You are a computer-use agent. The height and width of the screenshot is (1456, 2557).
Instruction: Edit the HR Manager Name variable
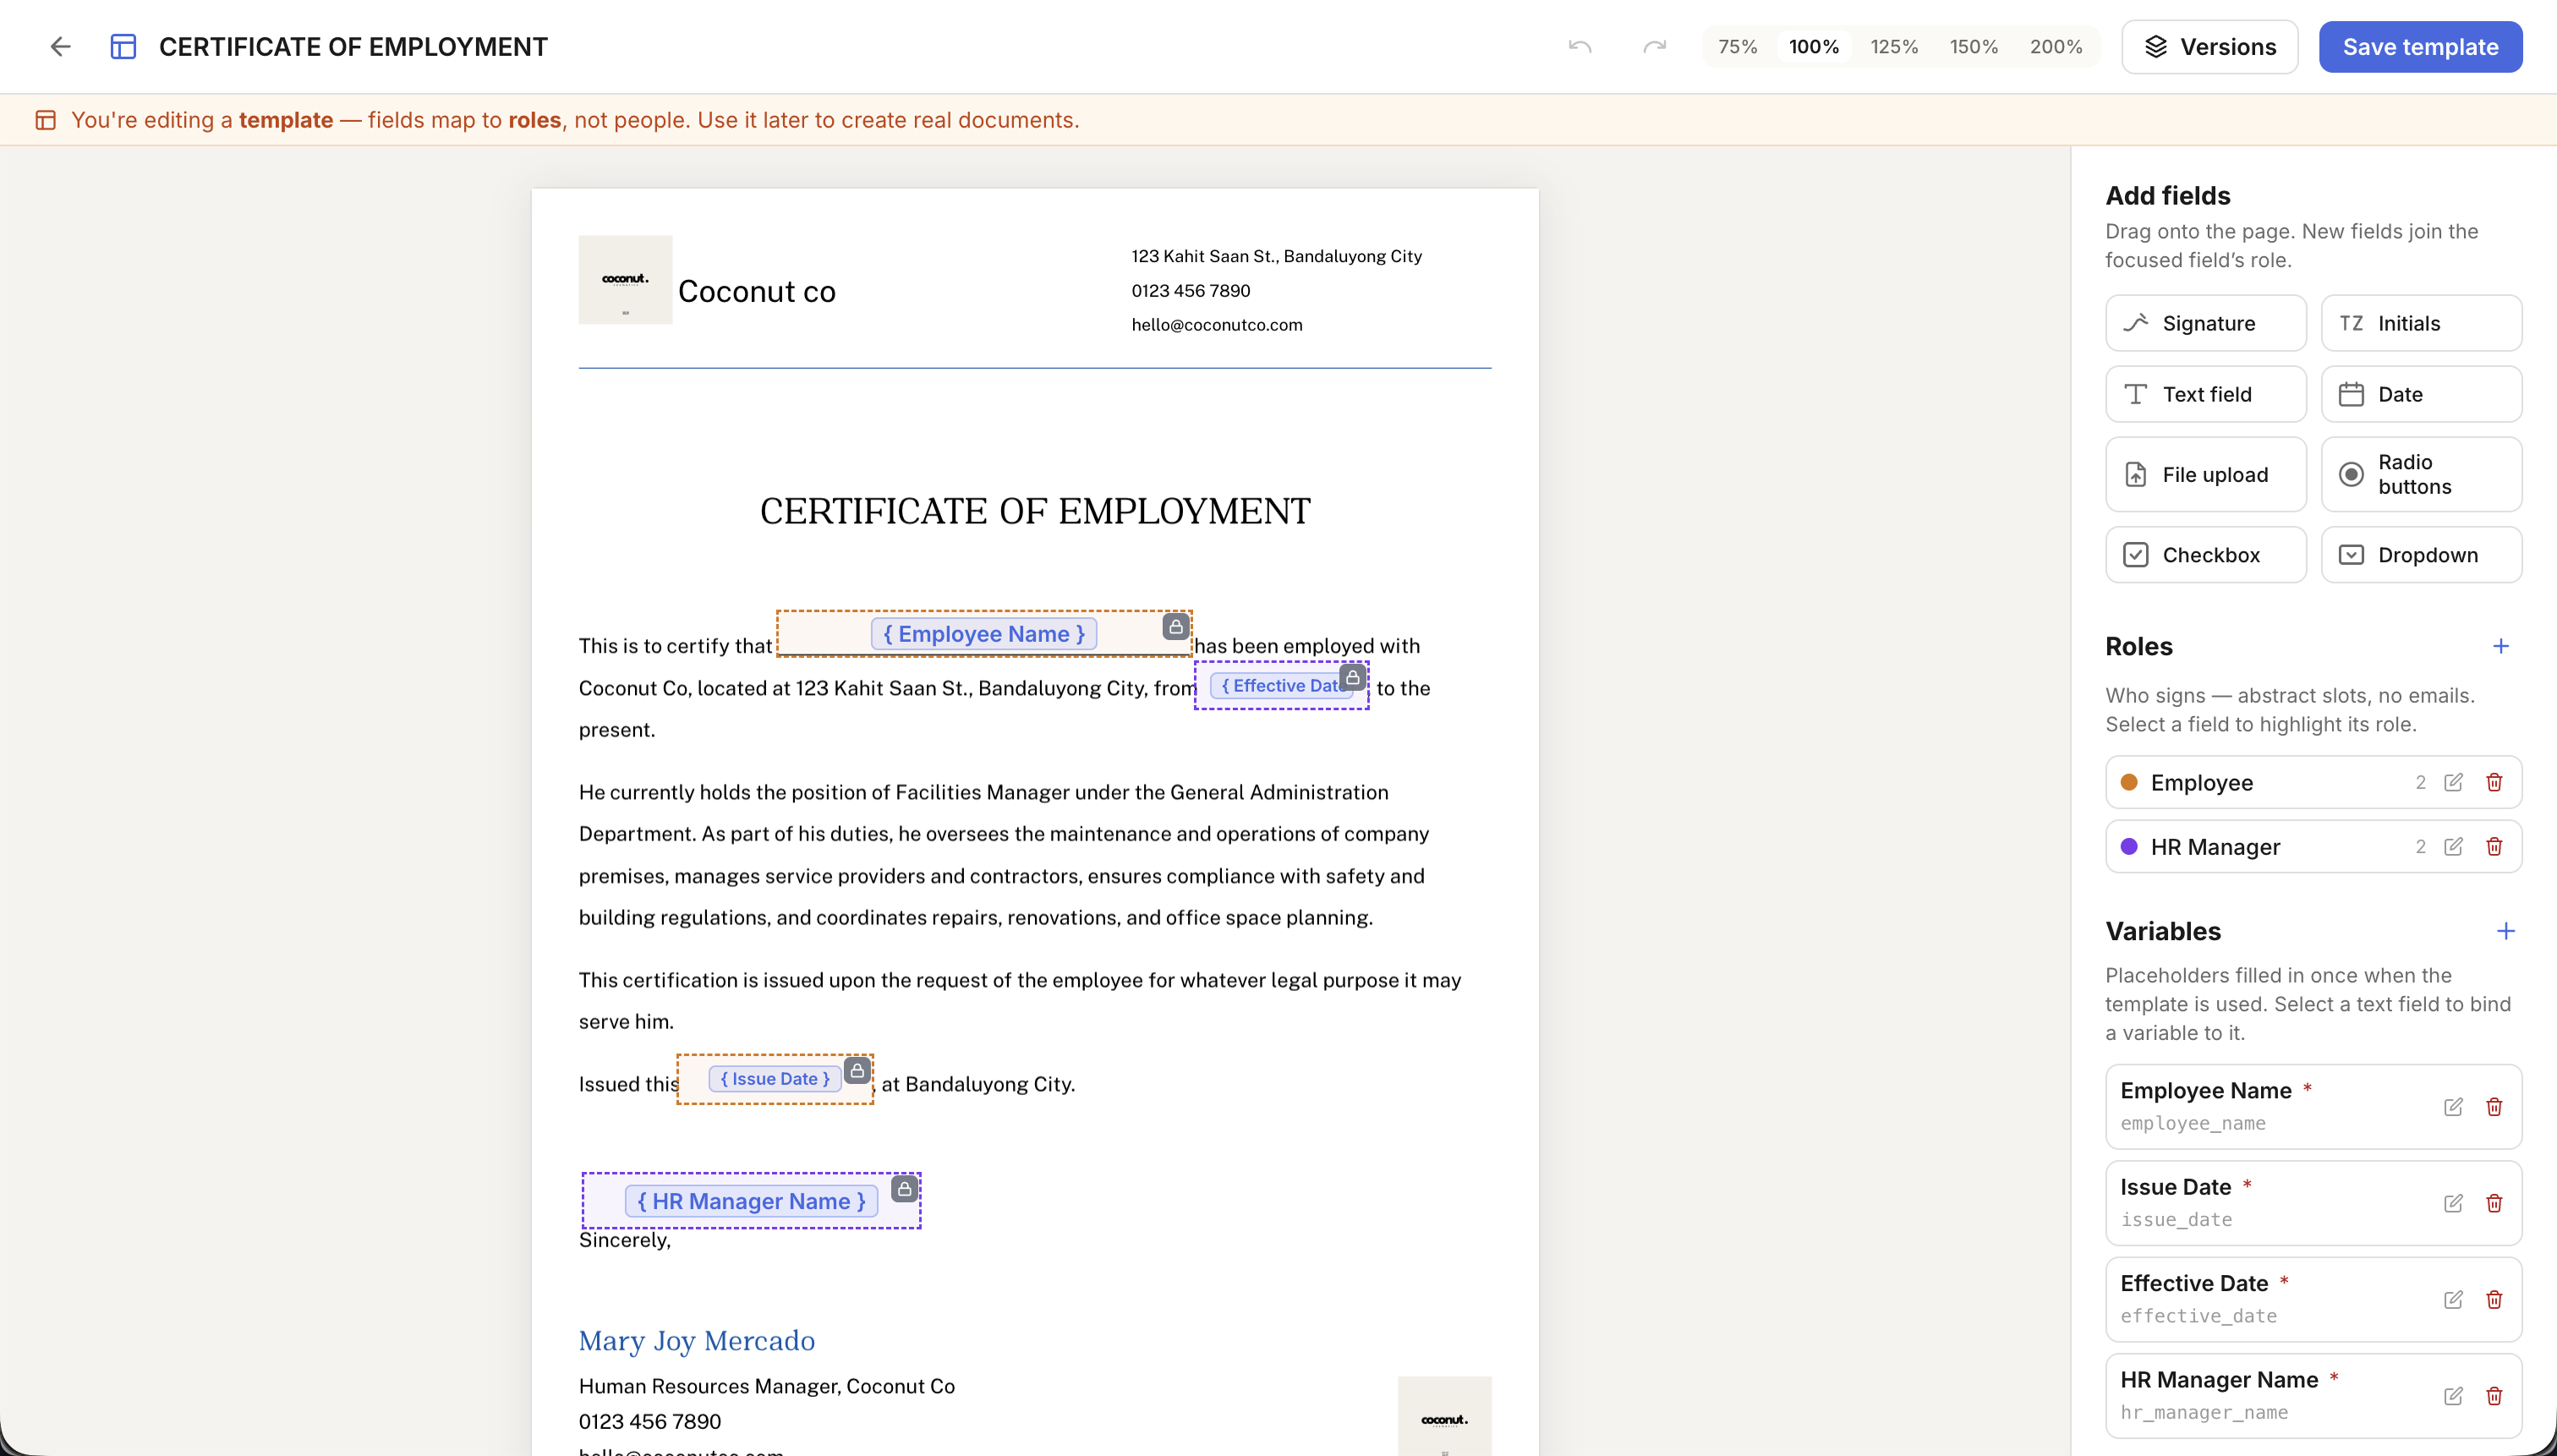[2453, 1396]
